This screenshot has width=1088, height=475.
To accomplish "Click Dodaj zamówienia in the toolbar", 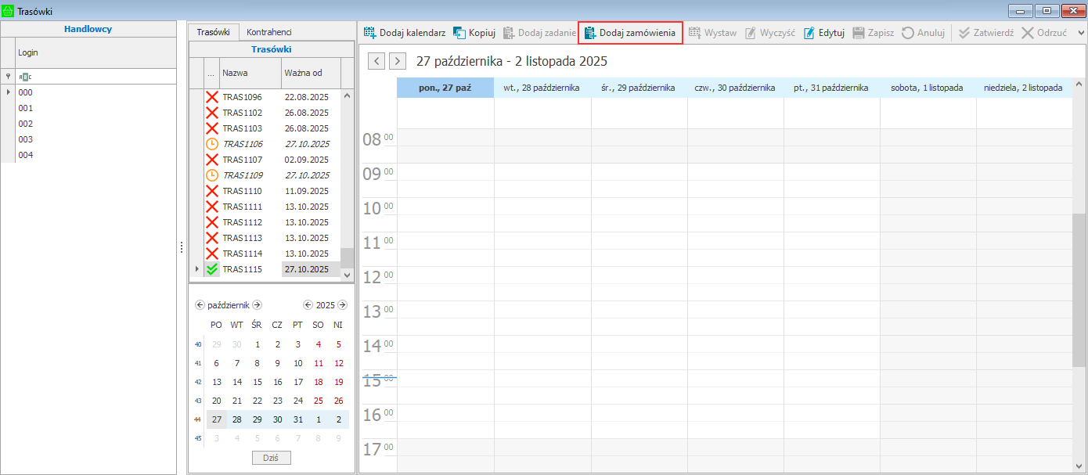I will [x=630, y=33].
